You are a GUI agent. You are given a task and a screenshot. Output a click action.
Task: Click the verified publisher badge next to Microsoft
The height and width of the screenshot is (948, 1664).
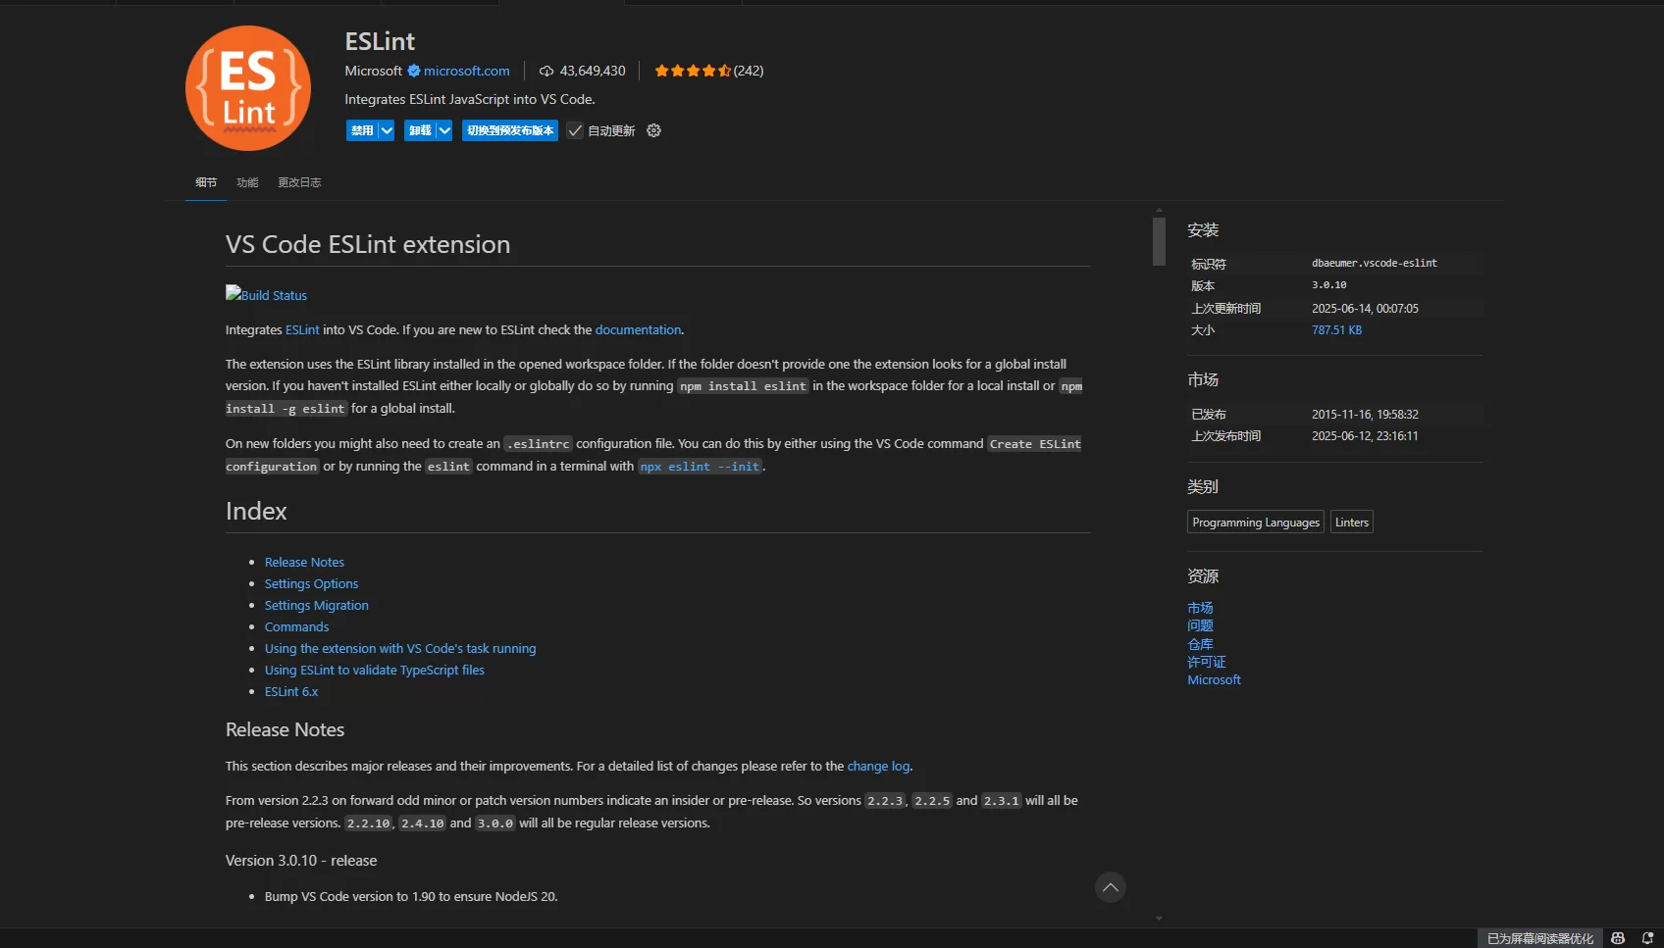click(414, 71)
